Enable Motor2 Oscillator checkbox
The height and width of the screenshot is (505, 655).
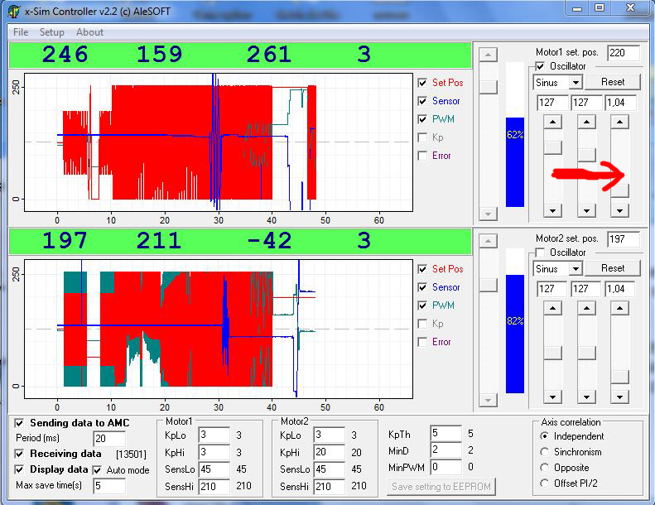(540, 252)
